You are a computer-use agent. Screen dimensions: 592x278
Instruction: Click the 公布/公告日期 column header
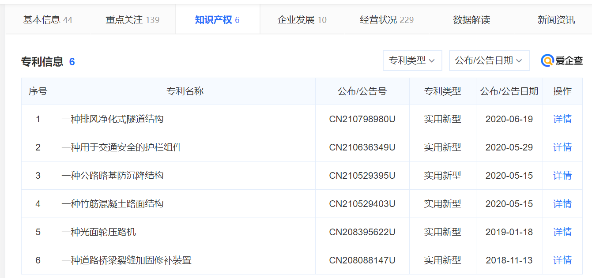coord(509,91)
